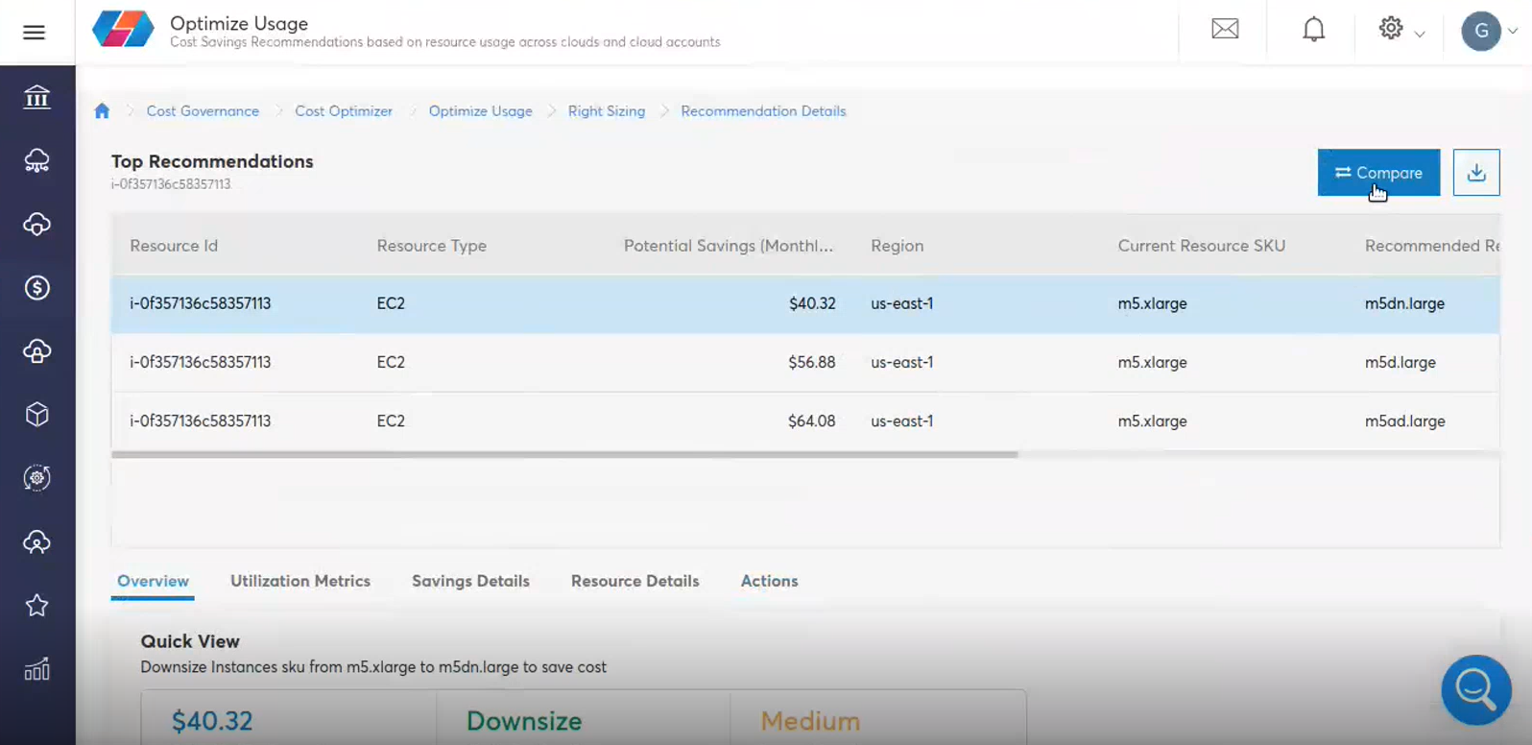This screenshot has height=745, width=1532.
Task: Open the Cost Optimizer breadcrumb
Action: [x=344, y=111]
